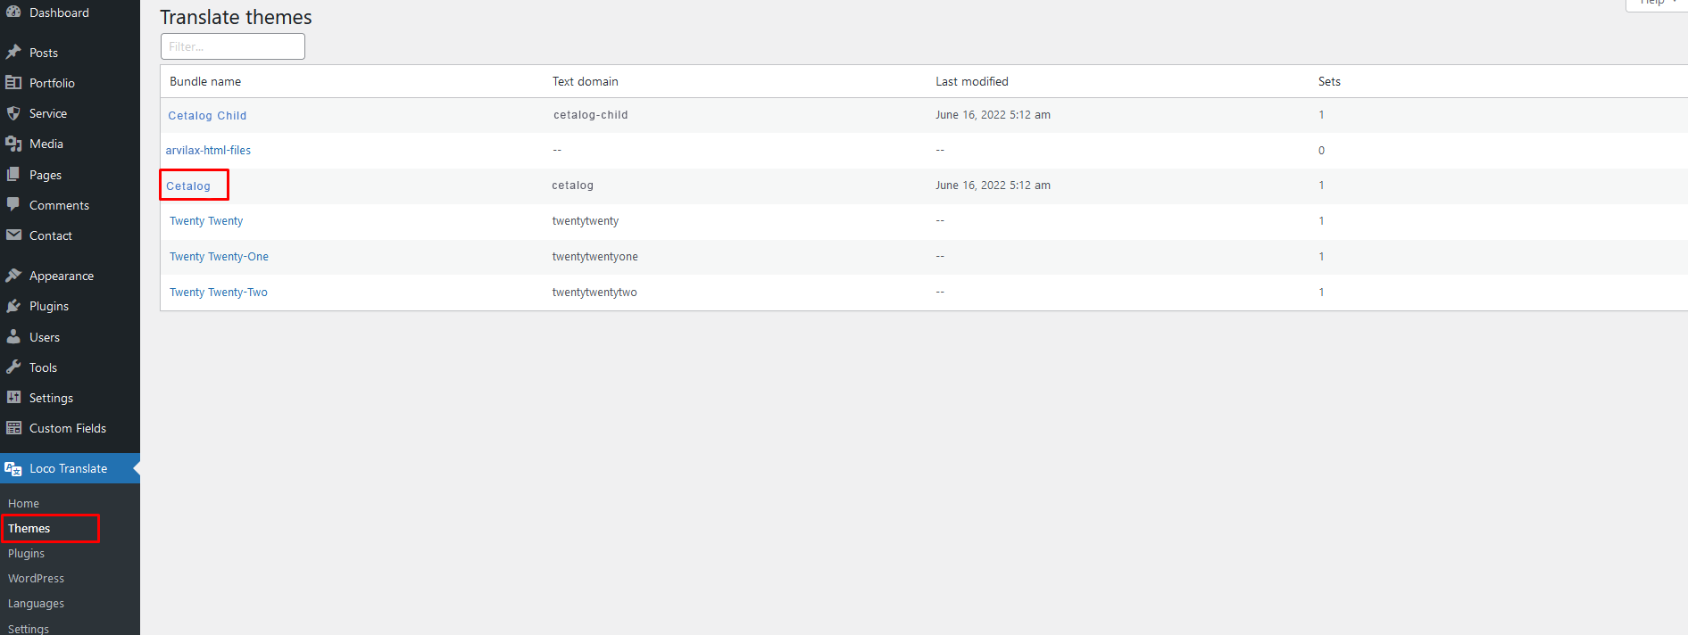Click the Comments speech bubble icon
The width and height of the screenshot is (1688, 635).
coord(13,204)
